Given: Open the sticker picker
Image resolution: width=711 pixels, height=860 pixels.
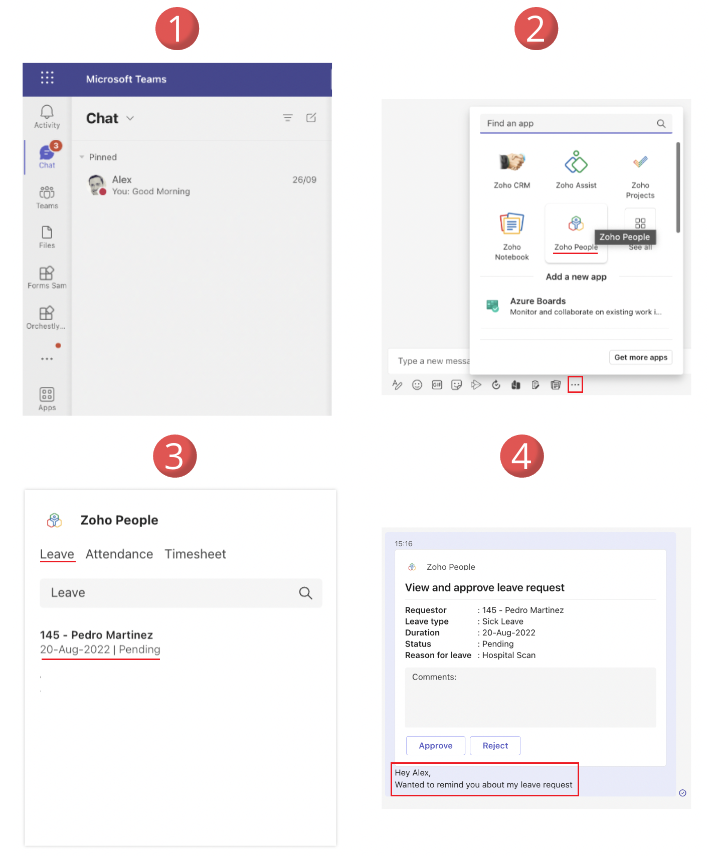Looking at the screenshot, I should coord(456,385).
